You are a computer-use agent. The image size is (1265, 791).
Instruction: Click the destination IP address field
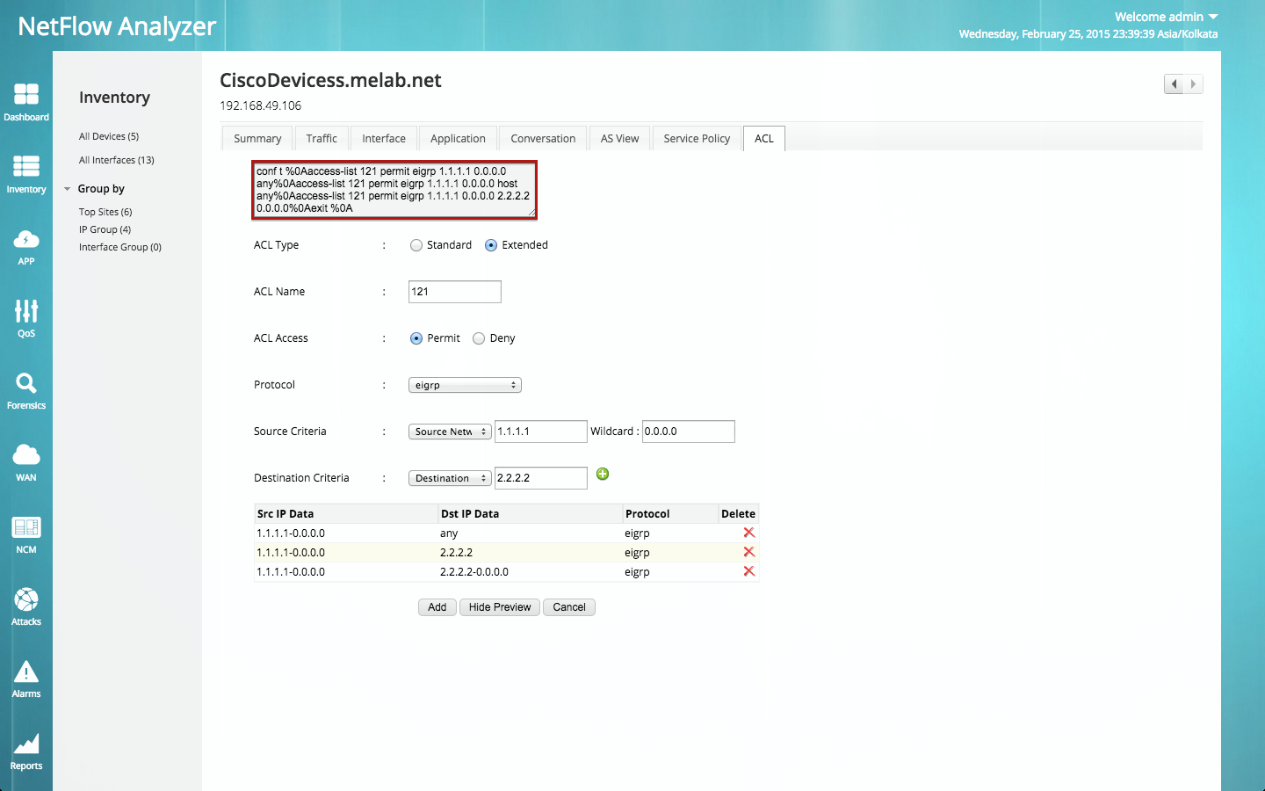541,478
